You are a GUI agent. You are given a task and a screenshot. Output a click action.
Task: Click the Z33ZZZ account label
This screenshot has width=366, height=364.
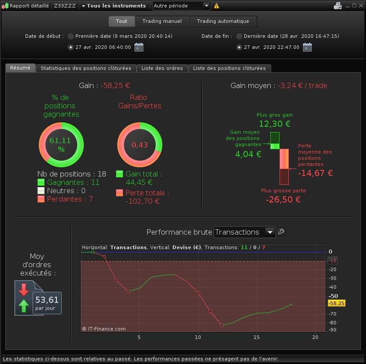[65, 6]
